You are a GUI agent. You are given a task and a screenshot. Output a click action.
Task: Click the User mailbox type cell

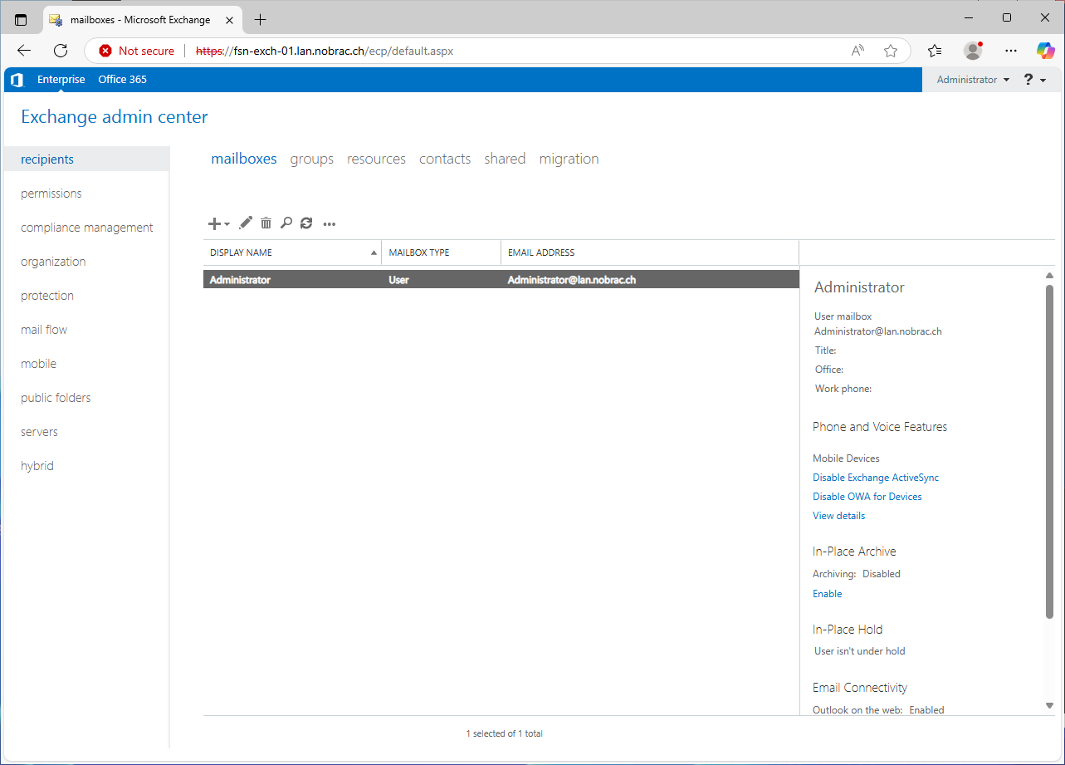[x=398, y=280]
